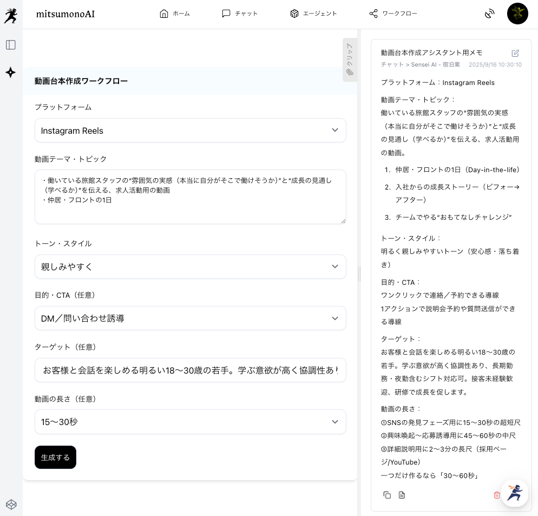Copy the memo with copy icon

coord(387,495)
